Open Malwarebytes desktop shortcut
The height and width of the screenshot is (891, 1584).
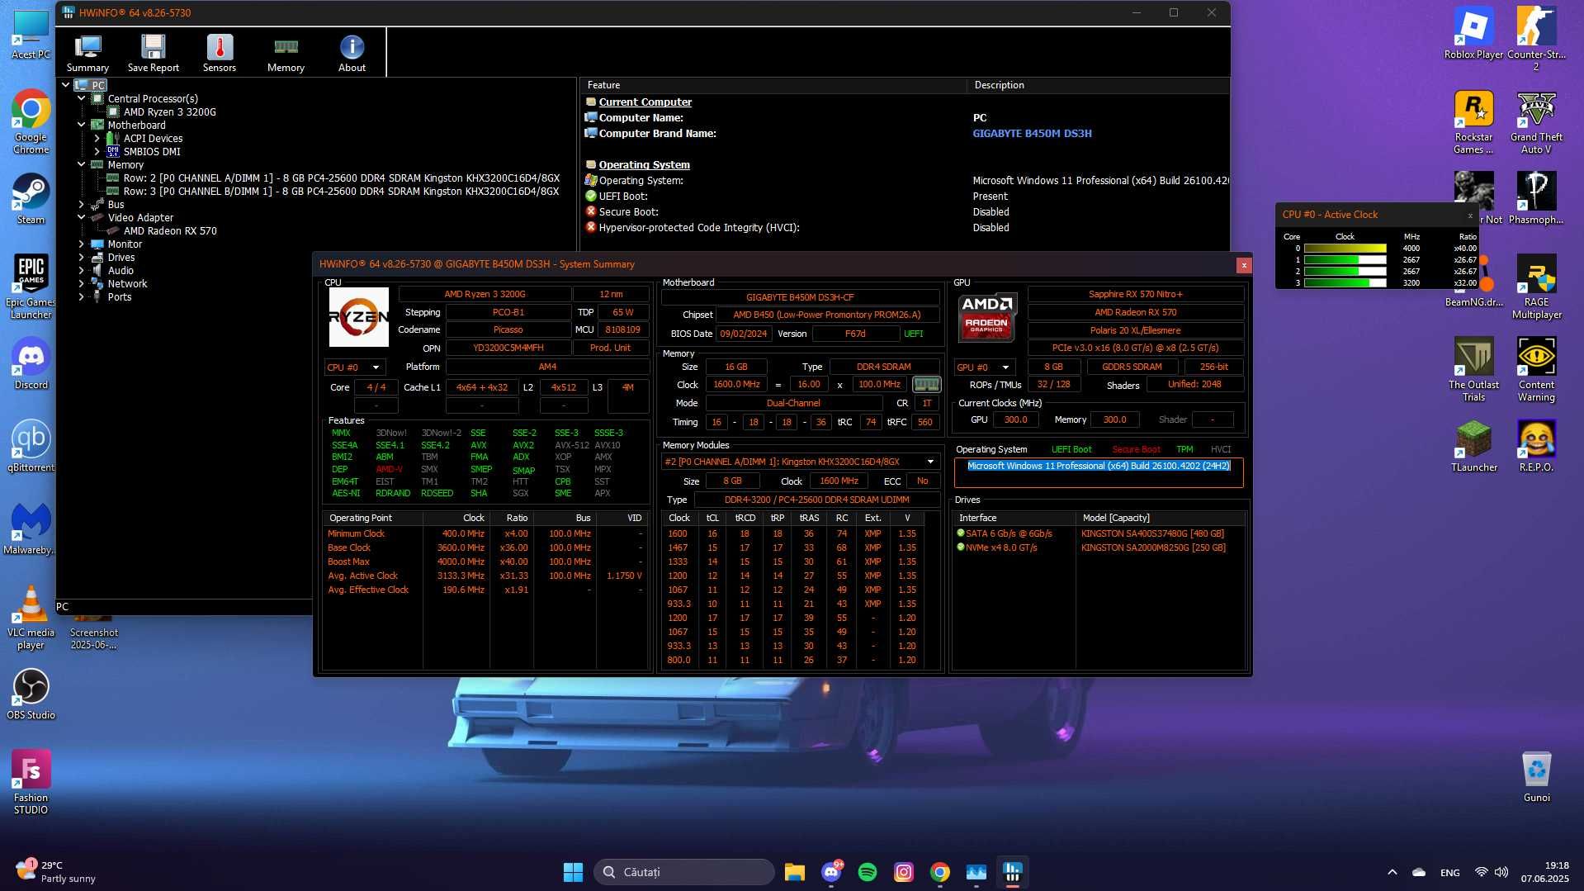point(31,528)
